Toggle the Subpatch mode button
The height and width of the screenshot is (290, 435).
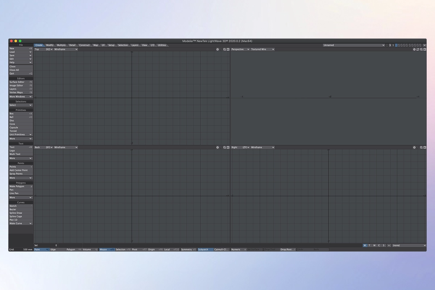pyautogui.click(x=205, y=250)
